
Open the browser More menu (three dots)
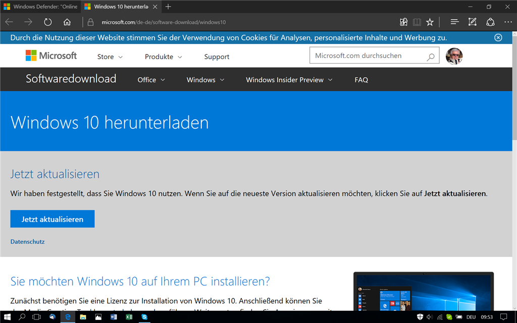(508, 22)
